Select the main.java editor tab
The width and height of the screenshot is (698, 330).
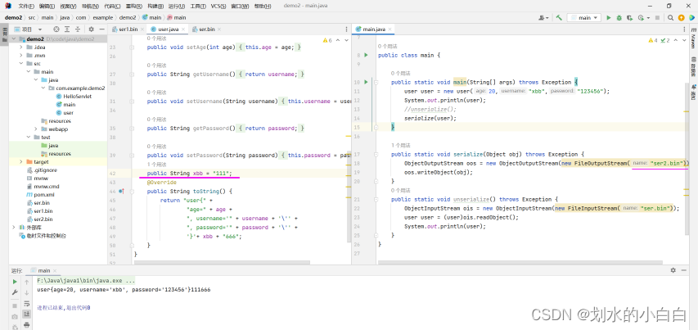point(373,29)
